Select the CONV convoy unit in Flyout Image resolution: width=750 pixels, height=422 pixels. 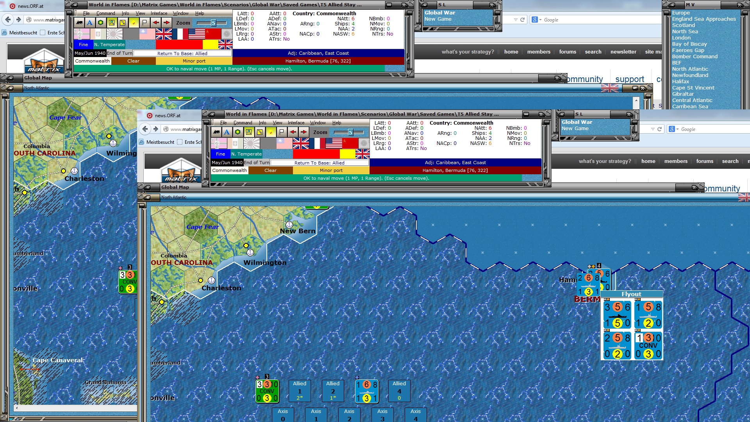[x=648, y=345]
